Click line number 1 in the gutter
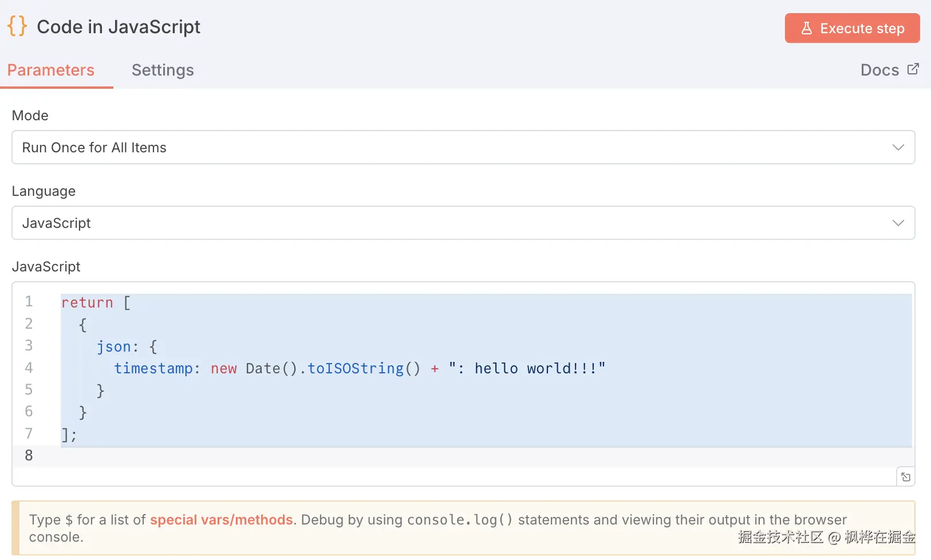This screenshot has width=931, height=560. pos(29,302)
